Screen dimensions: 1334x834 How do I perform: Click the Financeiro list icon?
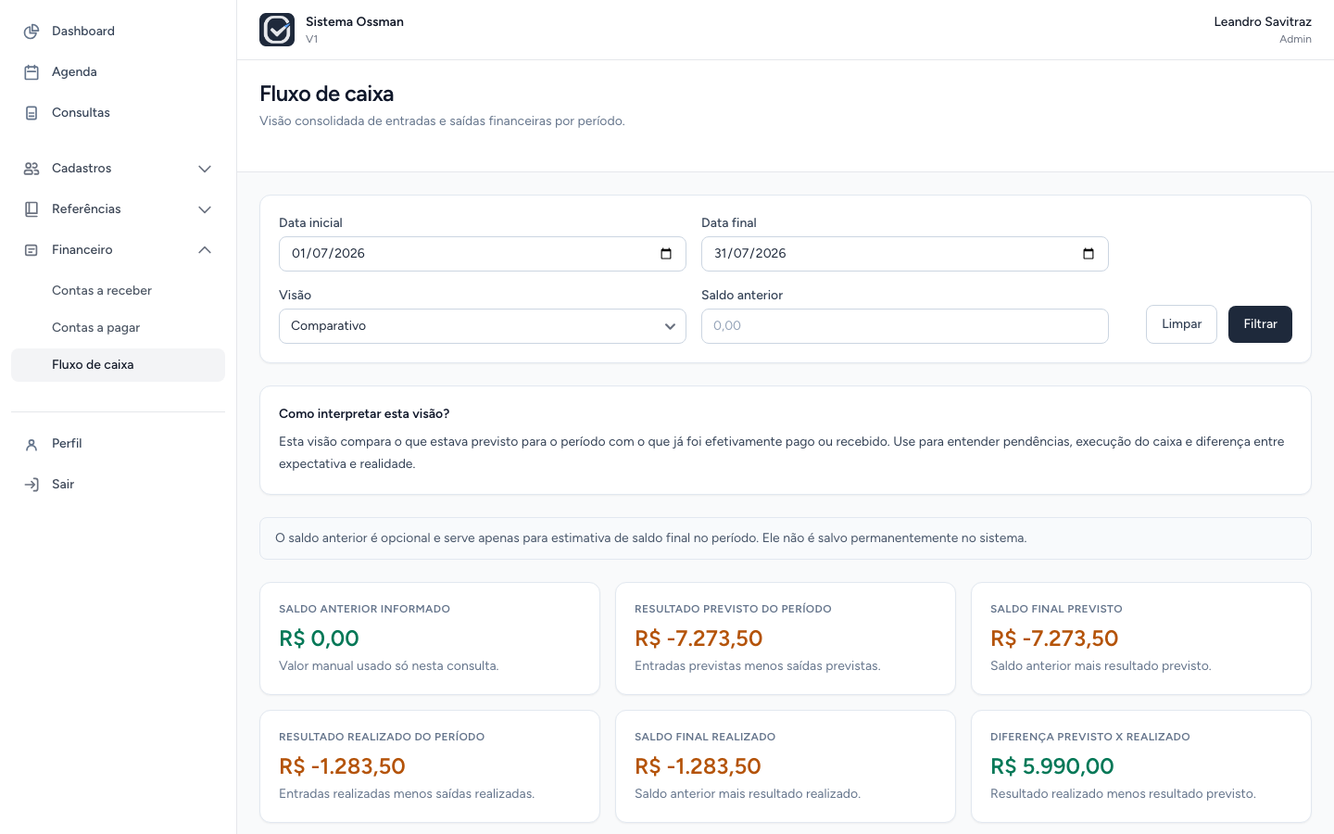click(31, 250)
